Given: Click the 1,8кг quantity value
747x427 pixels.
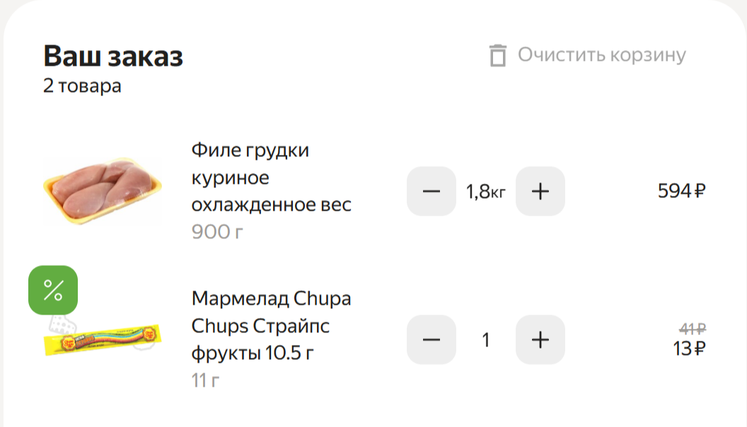Looking at the screenshot, I should [486, 192].
